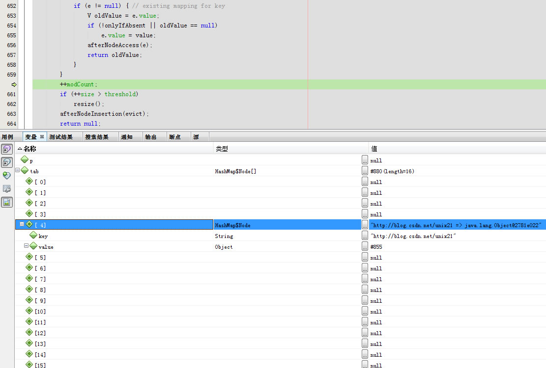
Task: Toggle breakpoint on line number 656
Action: tap(11, 45)
